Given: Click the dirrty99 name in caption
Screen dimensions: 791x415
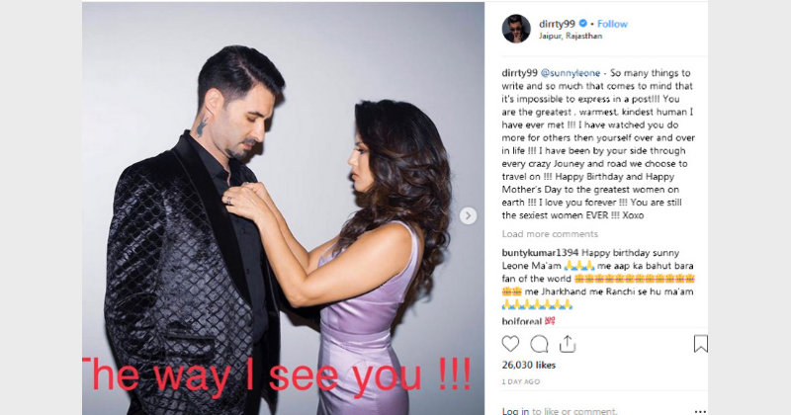Looking at the screenshot, I should pyautogui.click(x=520, y=73).
